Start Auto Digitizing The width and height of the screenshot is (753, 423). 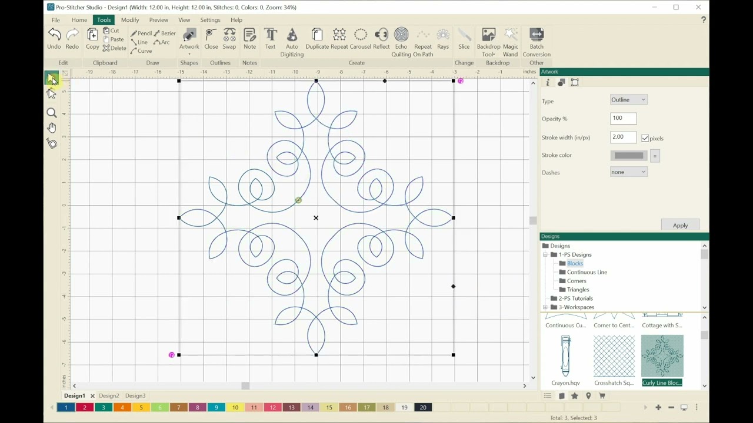pos(292,42)
